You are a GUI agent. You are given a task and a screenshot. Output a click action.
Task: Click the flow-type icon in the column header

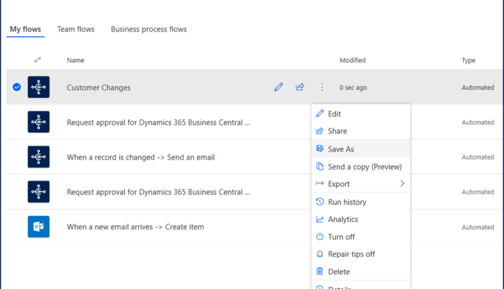coord(38,60)
